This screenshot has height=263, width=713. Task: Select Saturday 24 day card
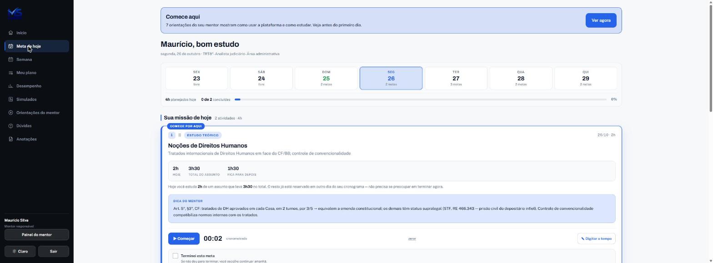[261, 78]
